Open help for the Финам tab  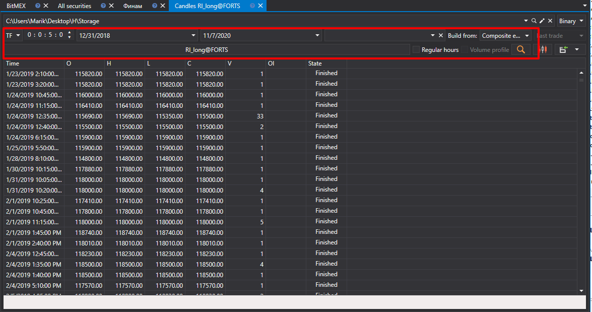[154, 6]
